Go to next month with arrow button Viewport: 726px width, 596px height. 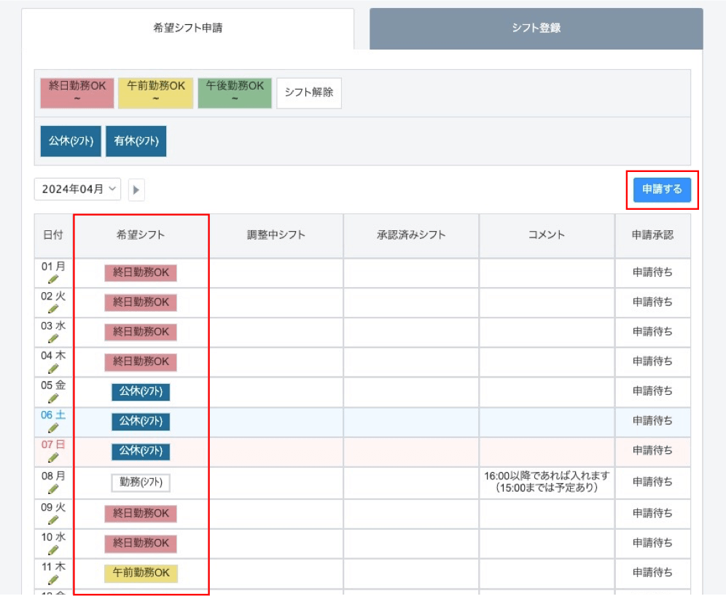(x=136, y=189)
